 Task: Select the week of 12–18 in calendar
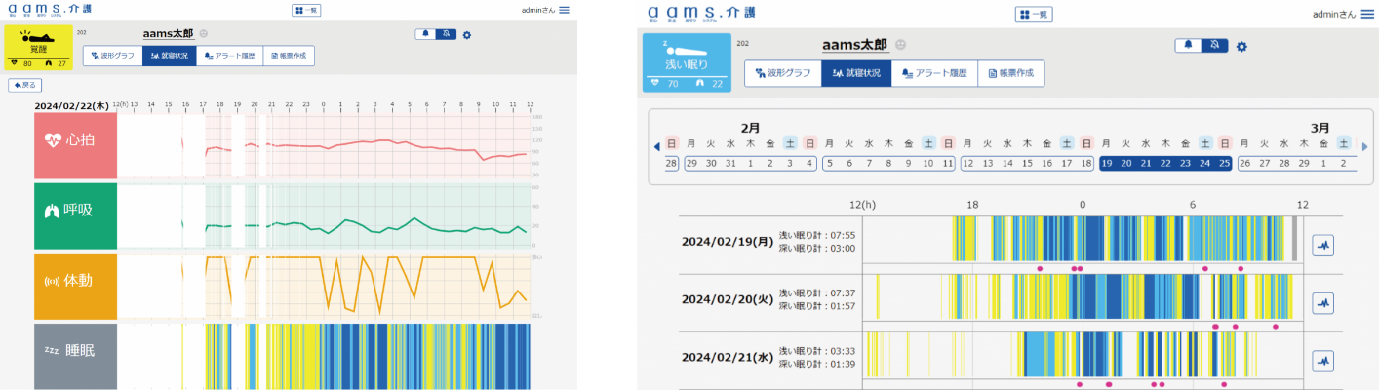[1029, 164]
